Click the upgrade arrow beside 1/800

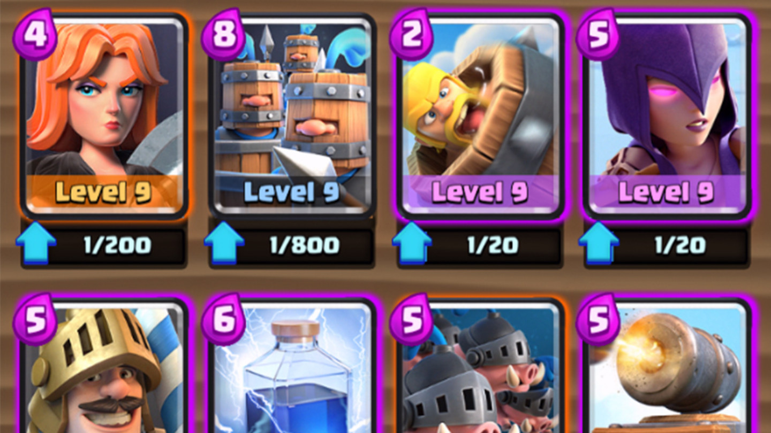224,243
